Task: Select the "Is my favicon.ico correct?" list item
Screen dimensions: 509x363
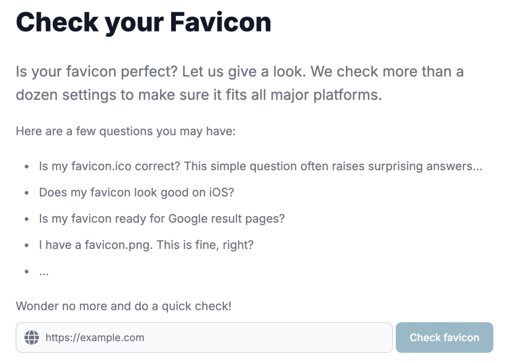Action: click(x=261, y=166)
